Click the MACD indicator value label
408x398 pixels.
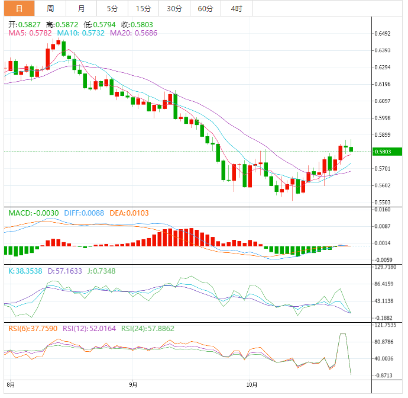click(33, 213)
